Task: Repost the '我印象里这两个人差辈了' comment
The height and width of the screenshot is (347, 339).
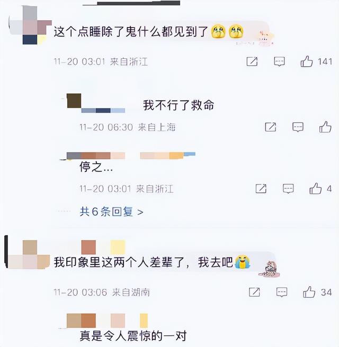Action: [x=254, y=292]
